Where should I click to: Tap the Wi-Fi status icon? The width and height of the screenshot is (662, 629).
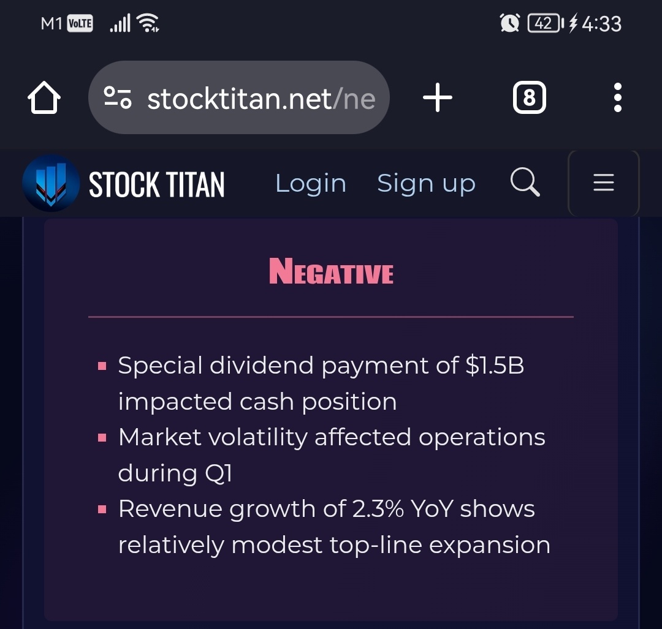pos(148,23)
